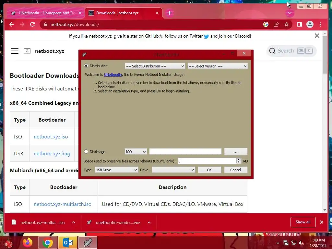The height and width of the screenshot is (249, 332).
Task: Click the UNetbootin title bar app icon
Action: [84, 54]
